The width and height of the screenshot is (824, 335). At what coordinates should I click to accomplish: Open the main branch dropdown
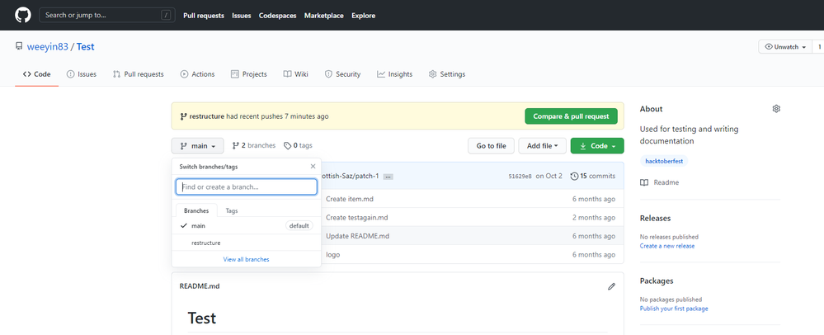tap(198, 146)
